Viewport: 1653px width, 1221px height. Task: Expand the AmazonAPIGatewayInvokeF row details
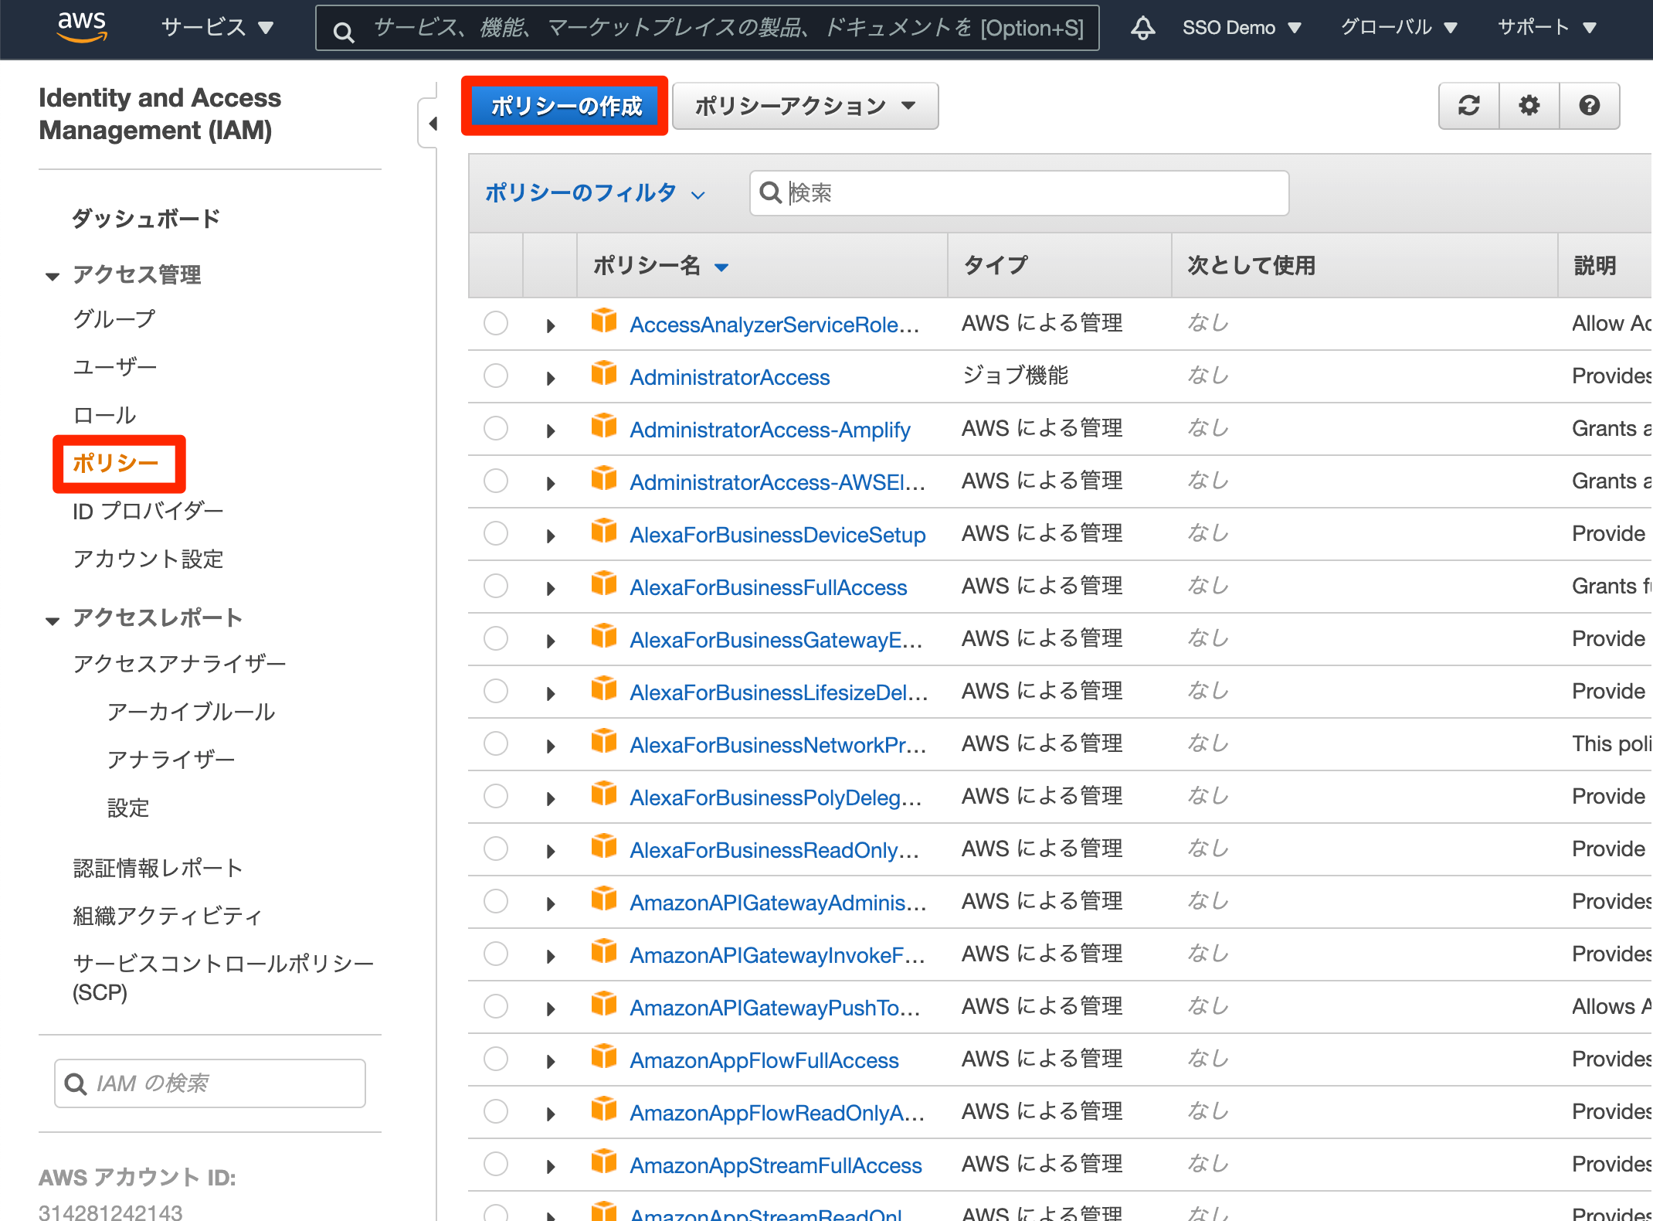point(551,957)
